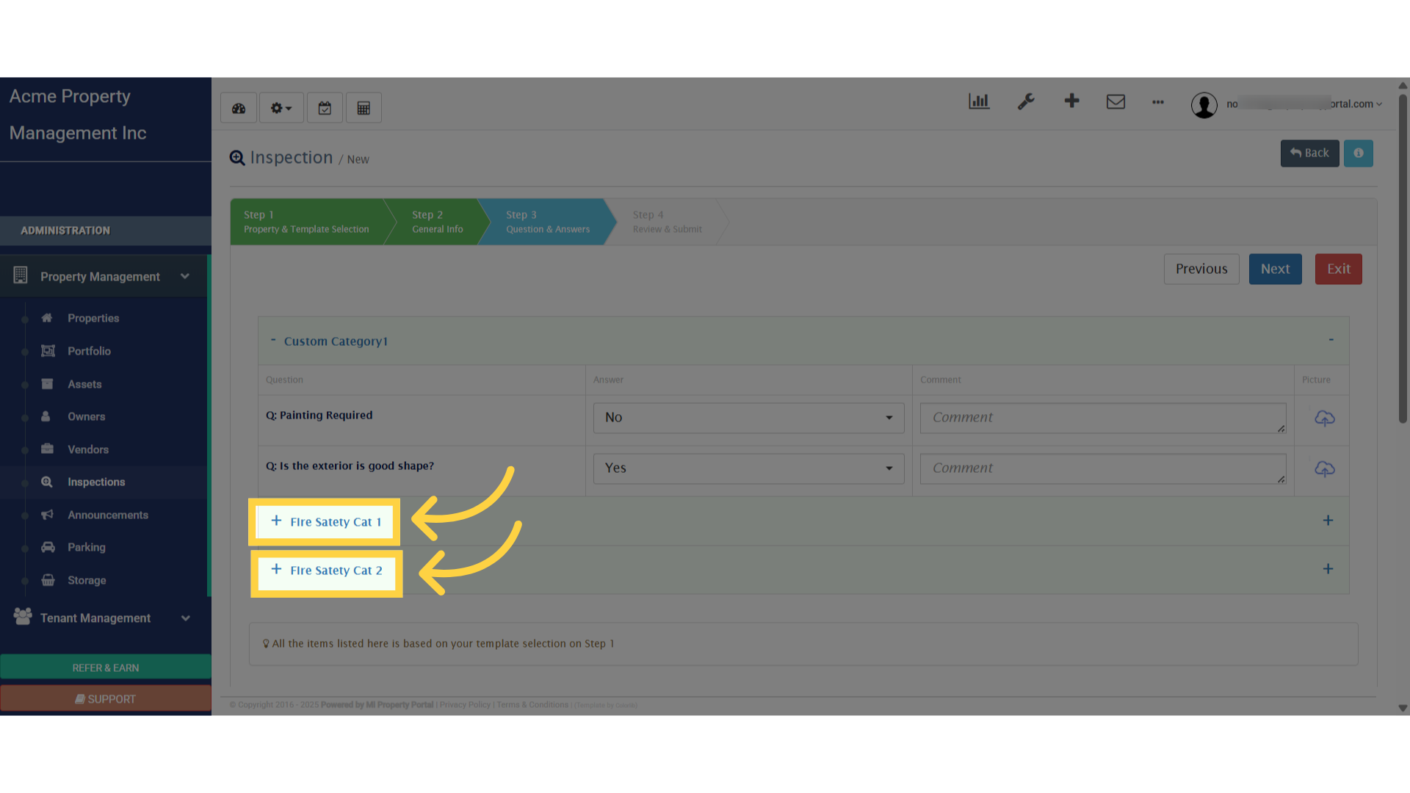Image resolution: width=1410 pixels, height=793 pixels.
Task: Upload picture for Painting Required question
Action: click(x=1325, y=418)
